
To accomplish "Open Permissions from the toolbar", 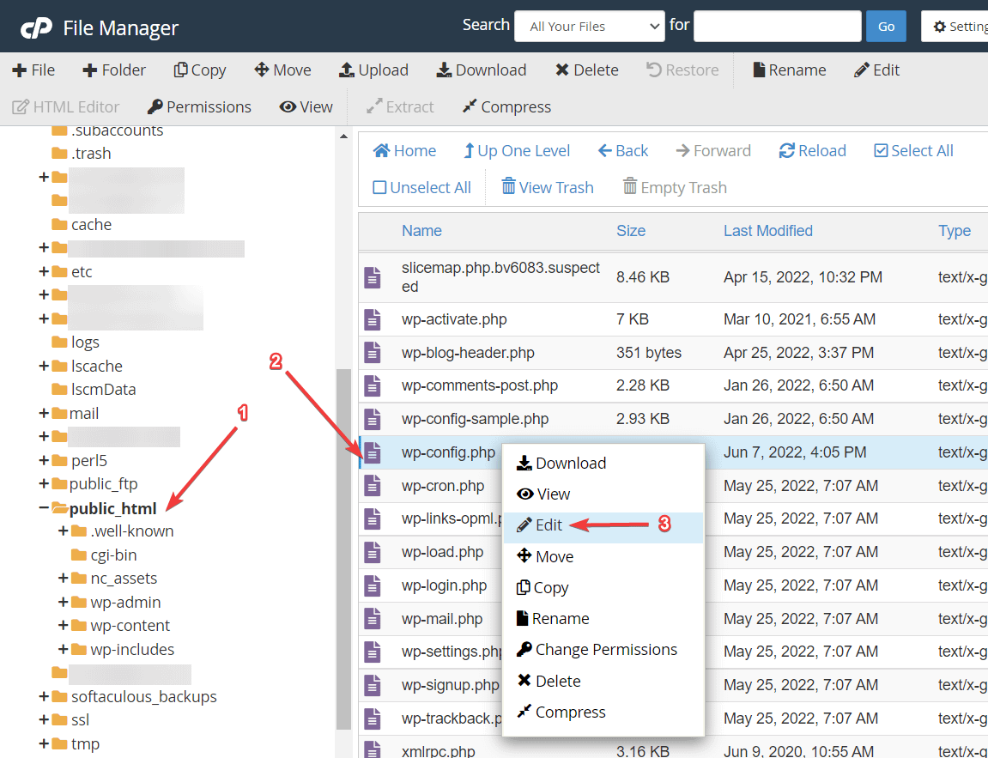I will (x=199, y=107).
